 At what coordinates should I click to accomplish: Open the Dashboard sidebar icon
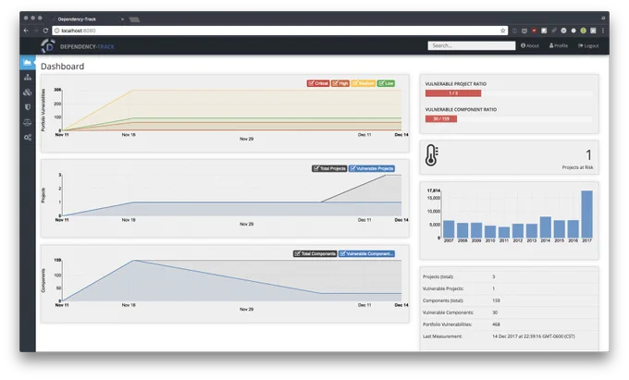pos(27,62)
